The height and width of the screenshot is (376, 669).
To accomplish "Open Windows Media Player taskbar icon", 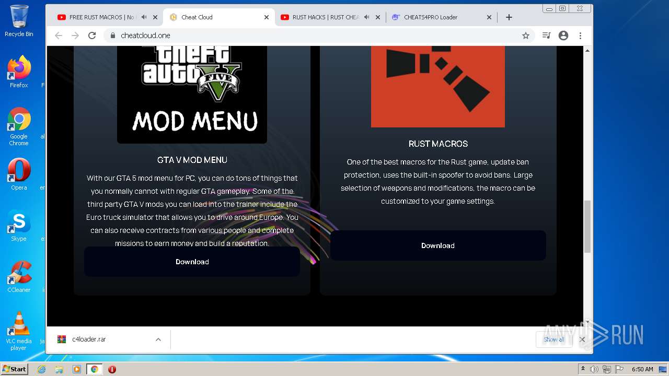I will (x=77, y=369).
